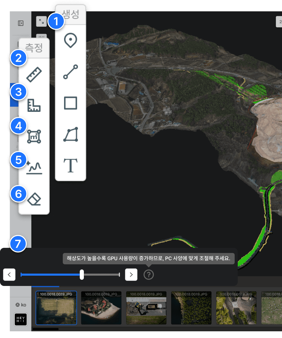282x338 pixels.
Task: Select the line drawing tool
Action: tap(70, 72)
